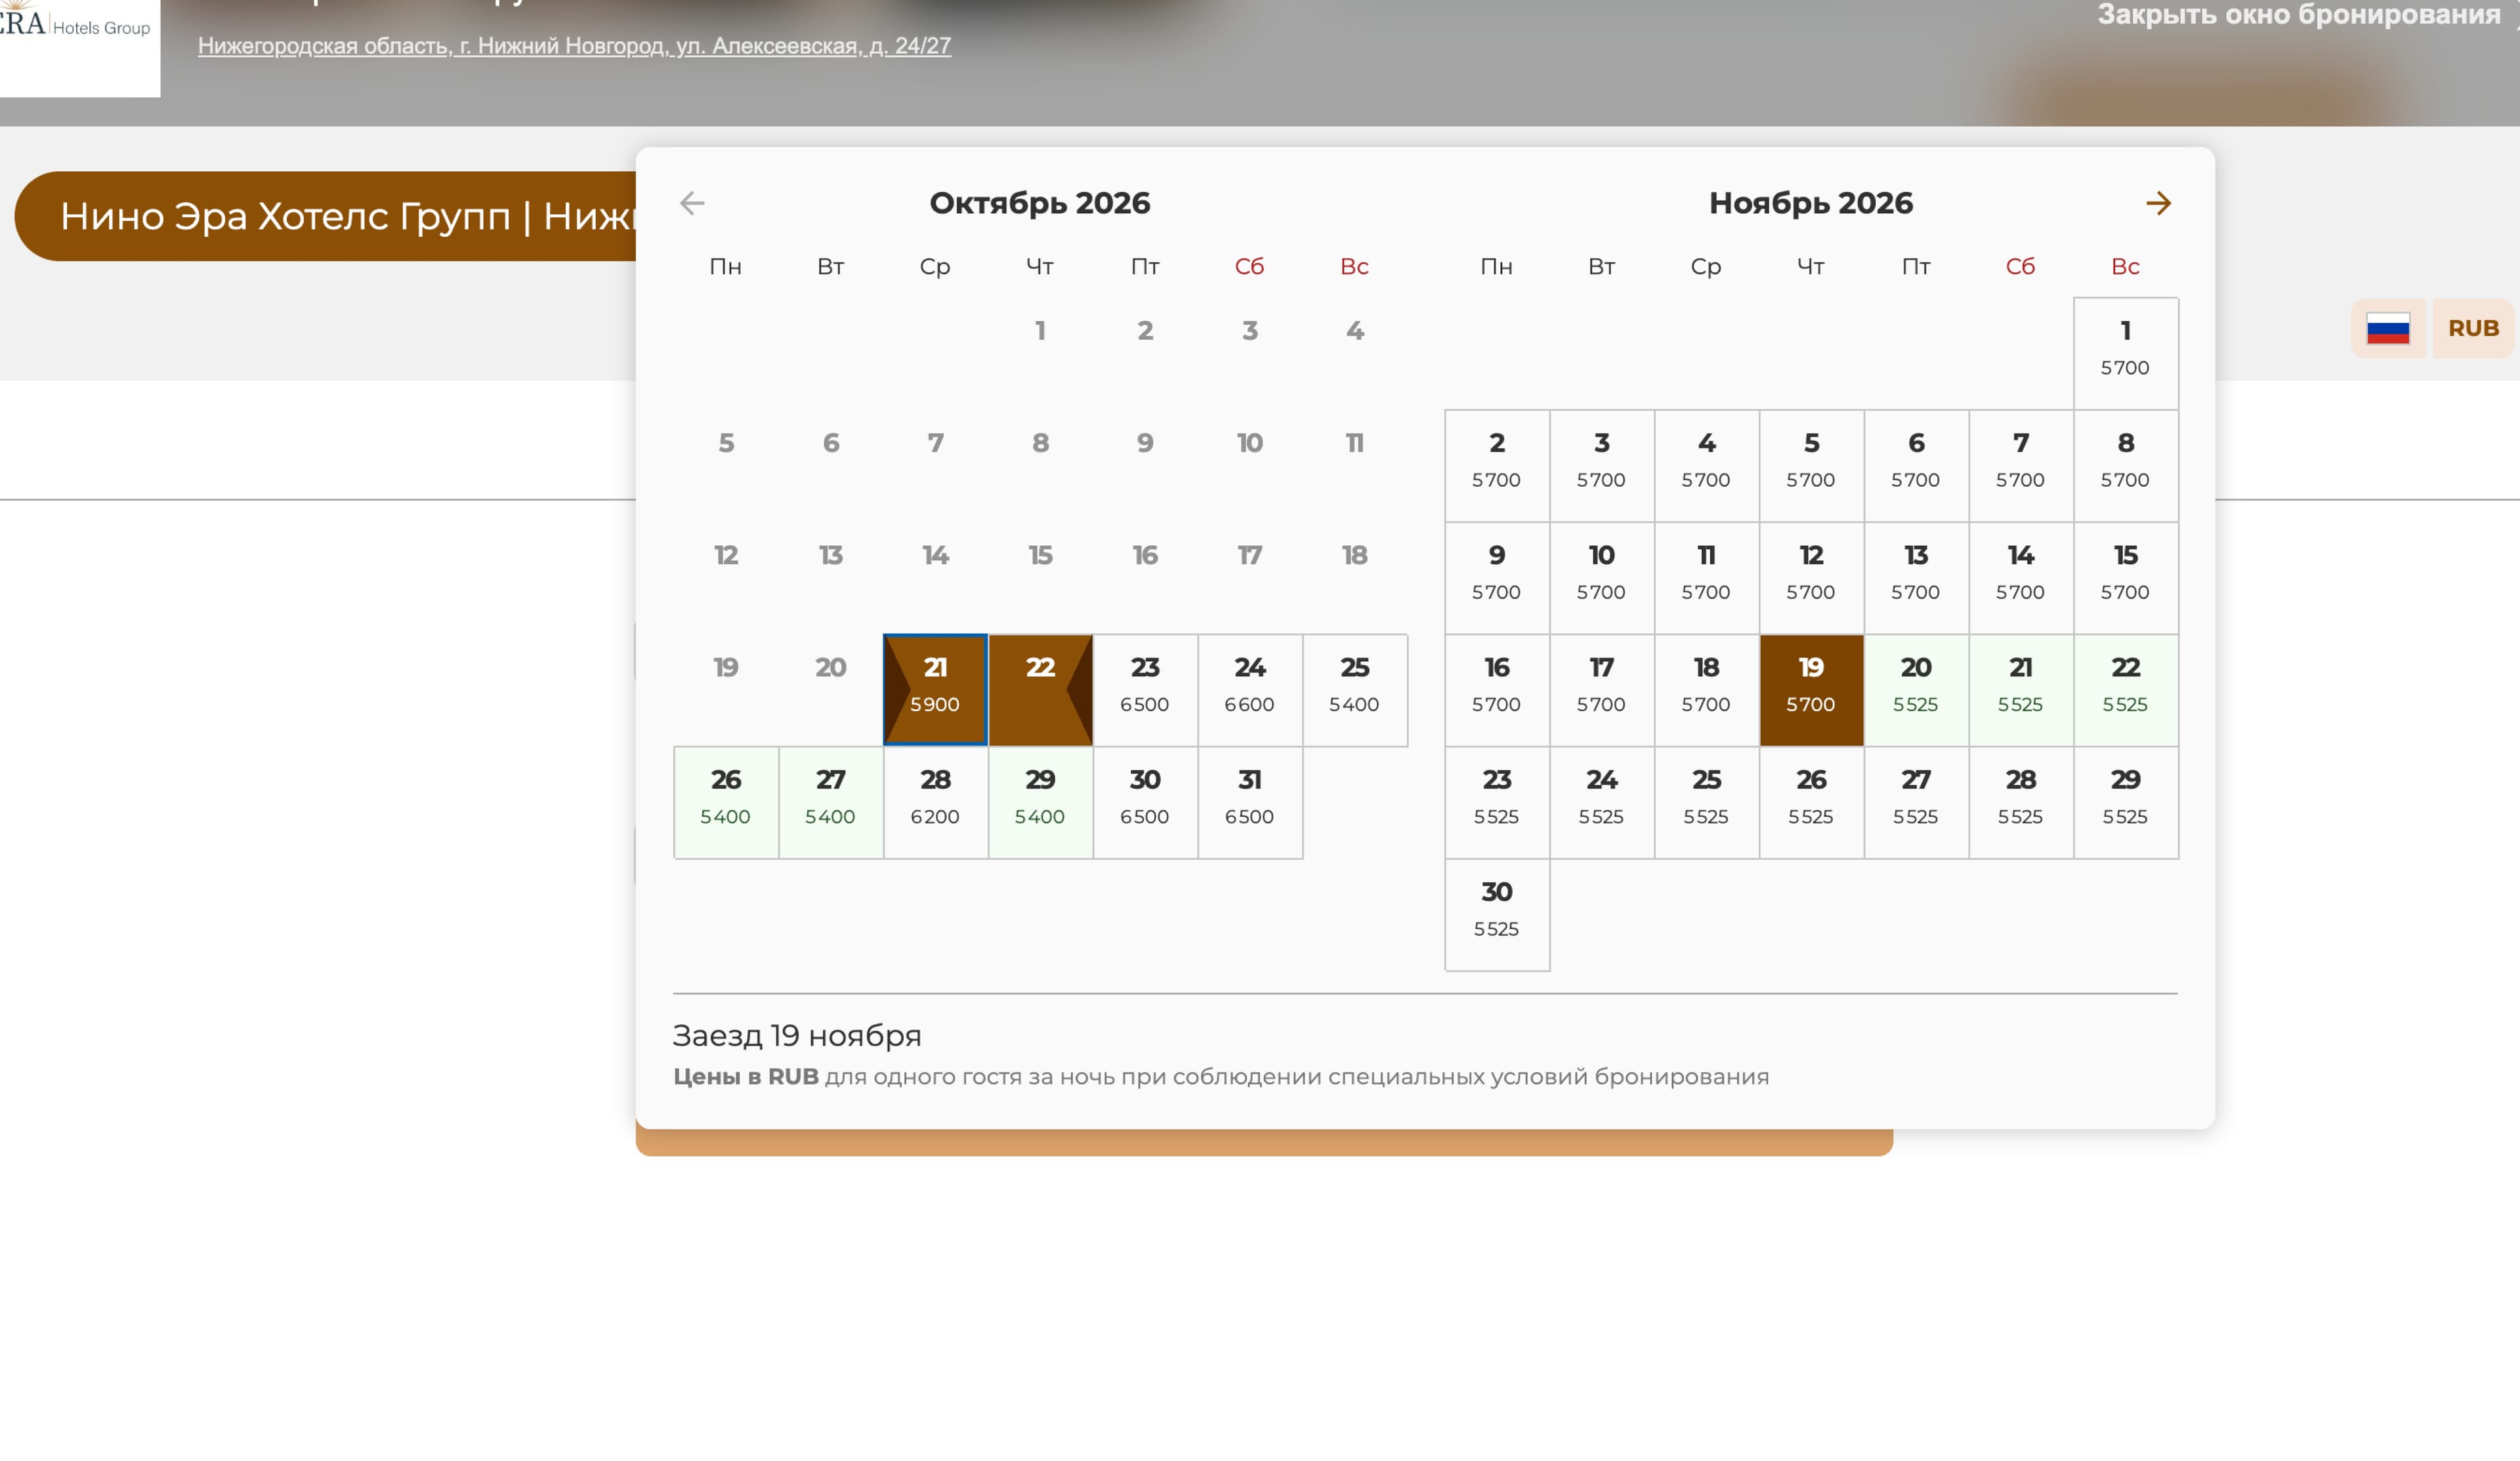Image resolution: width=2520 pixels, height=1461 pixels.
Task: Select October 31 priced 6500
Action: click(x=1250, y=802)
